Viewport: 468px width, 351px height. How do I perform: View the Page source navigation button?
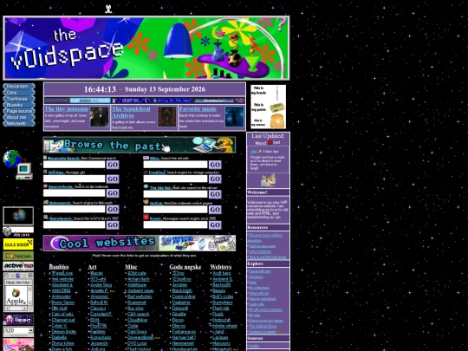(x=19, y=111)
